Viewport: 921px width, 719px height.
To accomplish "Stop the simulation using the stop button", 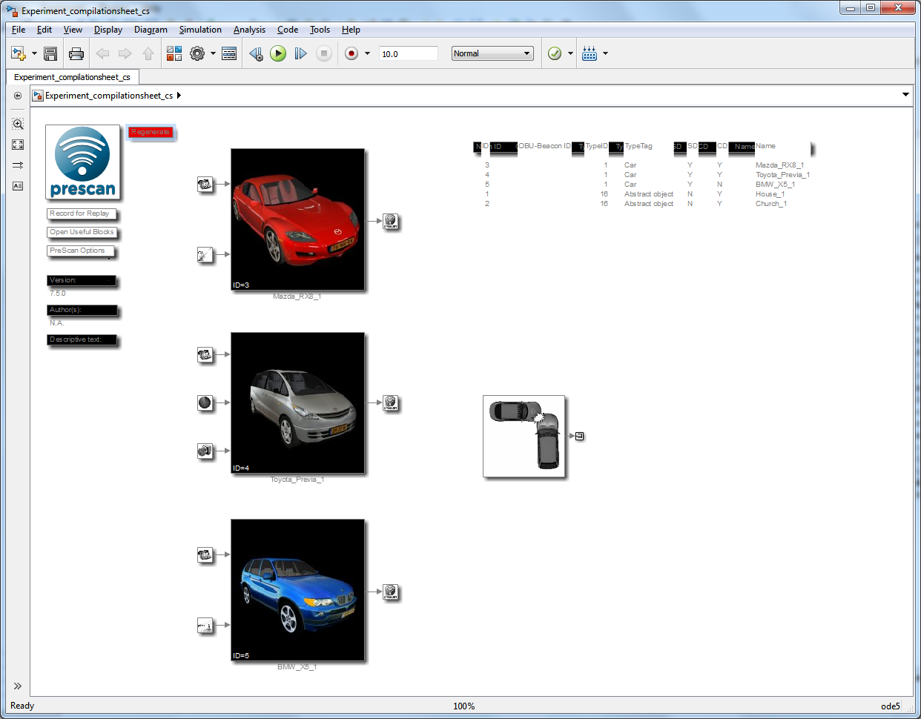I will tap(324, 53).
